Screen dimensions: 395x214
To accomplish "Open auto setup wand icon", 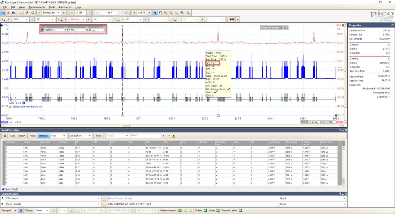I will click(x=27, y=13).
